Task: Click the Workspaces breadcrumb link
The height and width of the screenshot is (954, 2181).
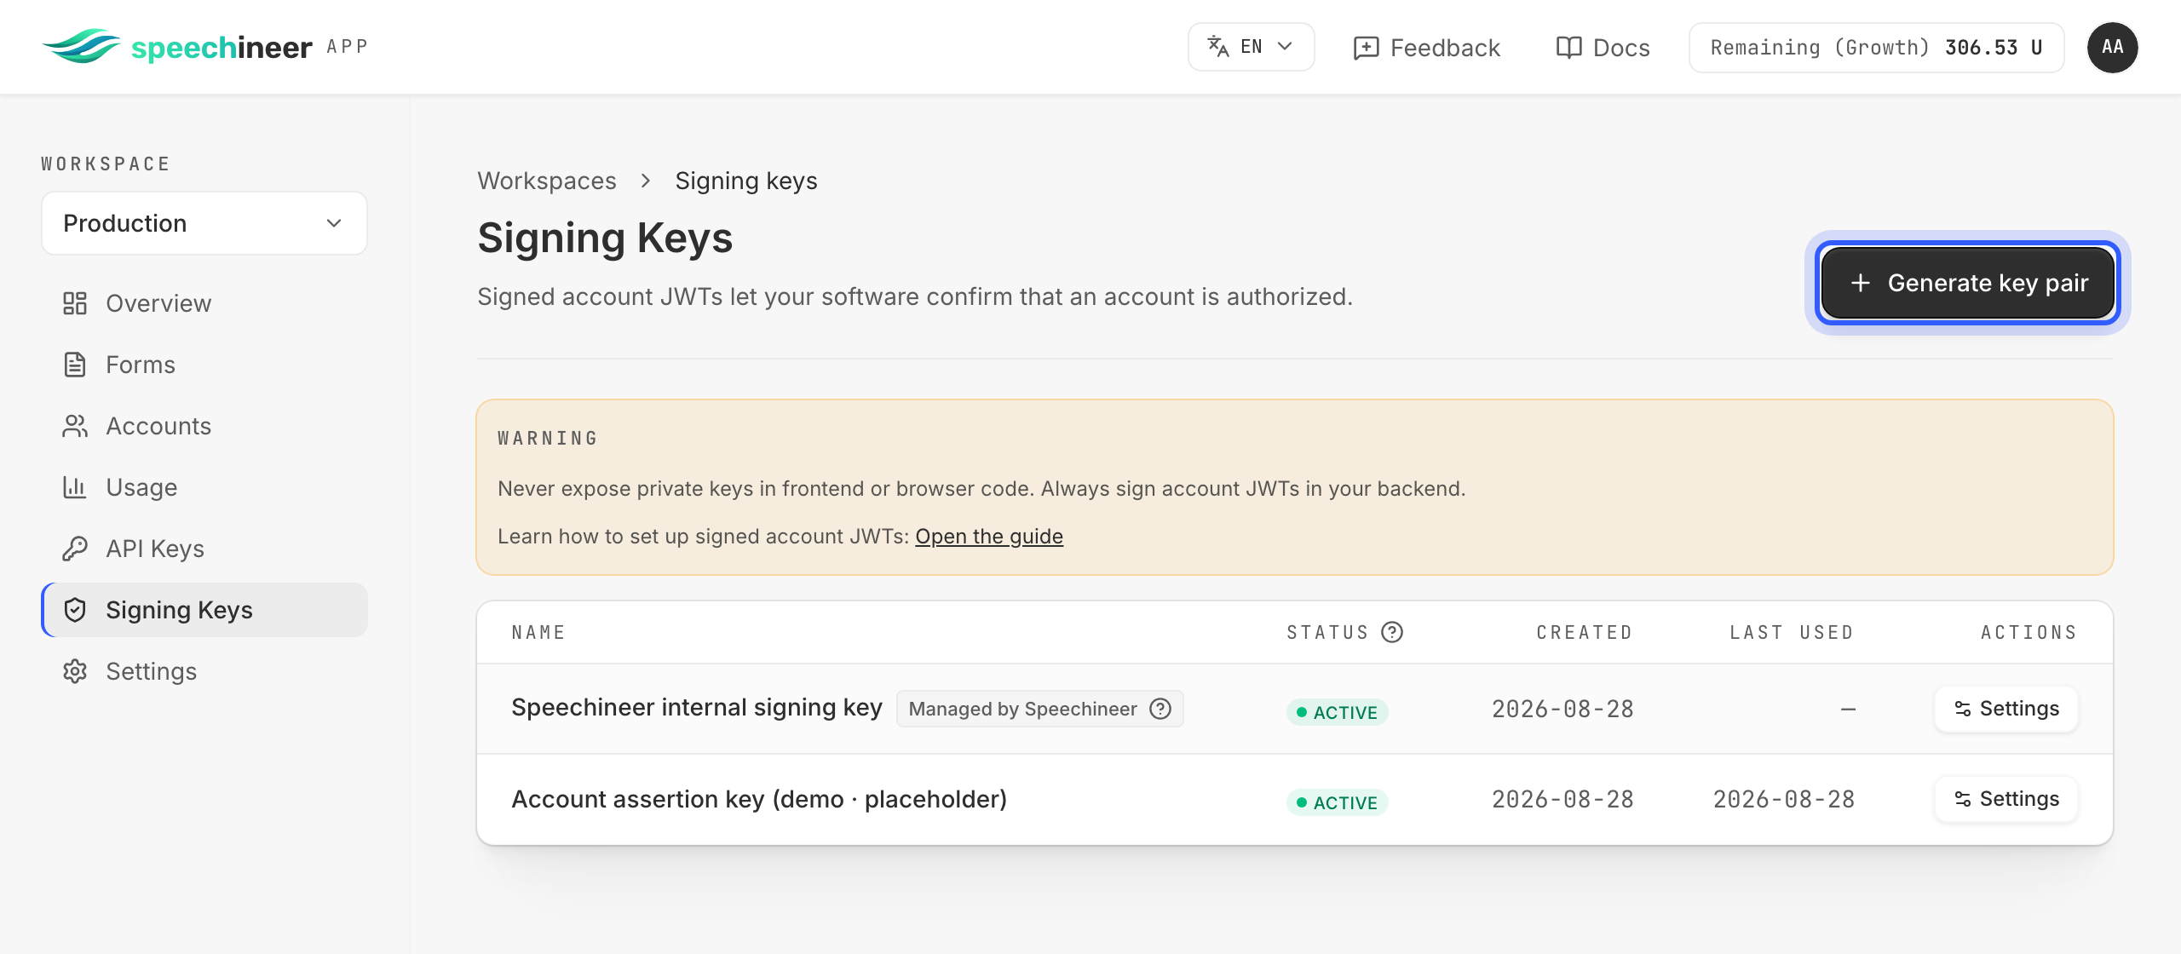Action: pyautogui.click(x=547, y=181)
